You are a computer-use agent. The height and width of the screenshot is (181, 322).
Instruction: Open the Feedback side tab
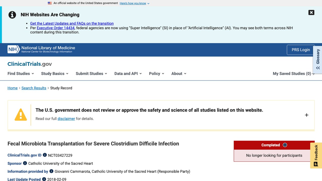pyautogui.click(x=316, y=155)
